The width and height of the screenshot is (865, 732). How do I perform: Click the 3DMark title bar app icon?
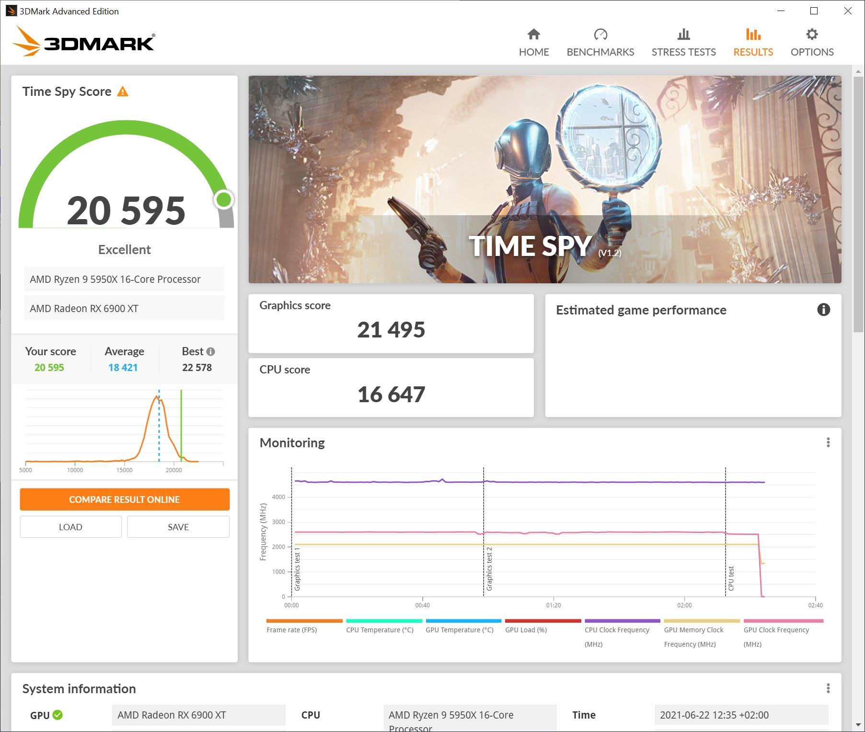point(11,11)
